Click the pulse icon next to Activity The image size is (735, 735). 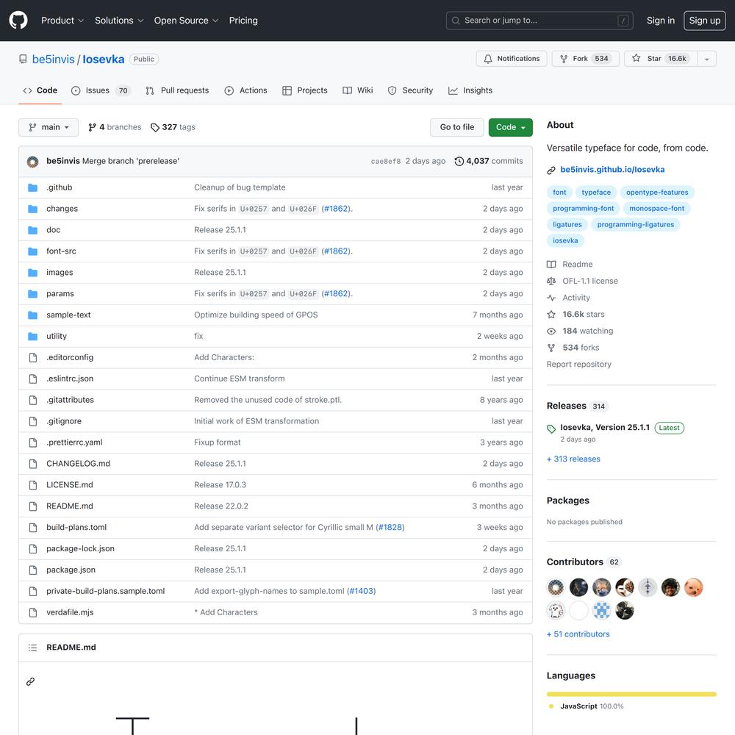pos(551,298)
